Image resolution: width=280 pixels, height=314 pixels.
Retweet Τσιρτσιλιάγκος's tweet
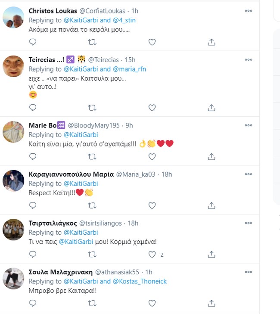point(92,255)
